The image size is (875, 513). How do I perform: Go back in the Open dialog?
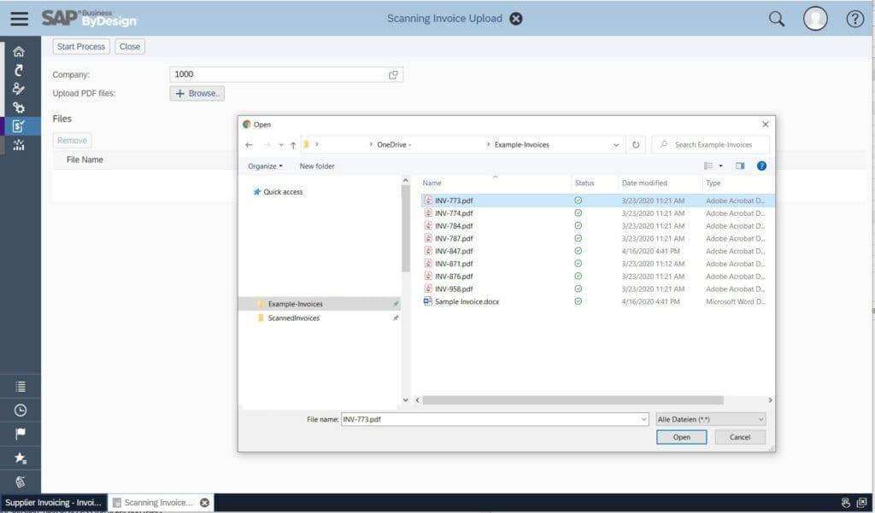pyautogui.click(x=249, y=145)
